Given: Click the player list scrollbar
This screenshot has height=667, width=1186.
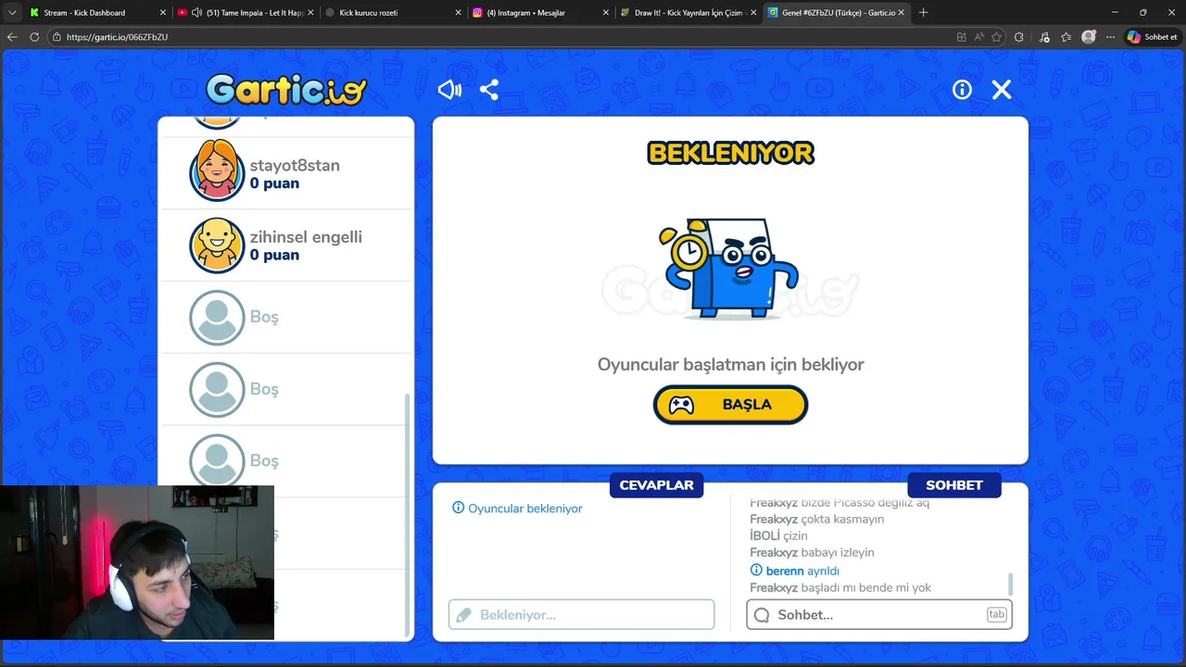Looking at the screenshot, I should click(x=407, y=514).
